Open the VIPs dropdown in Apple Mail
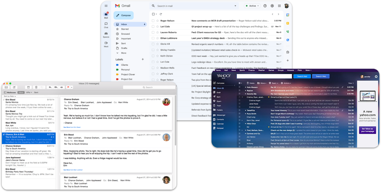Screen dimensions: 381x192 click(x=29, y=93)
